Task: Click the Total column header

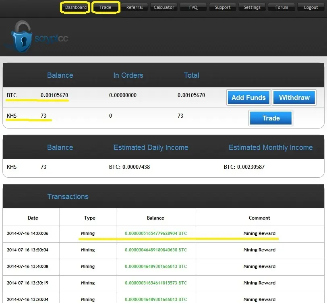Action: pos(191,75)
